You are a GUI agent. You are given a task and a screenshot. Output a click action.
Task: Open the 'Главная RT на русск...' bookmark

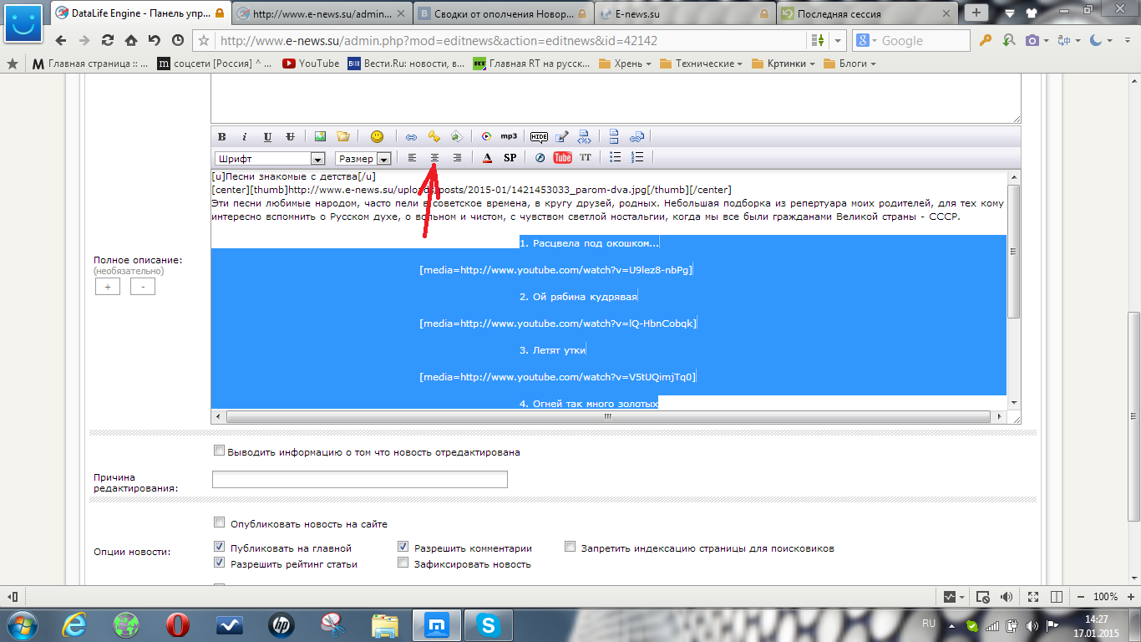532,64
